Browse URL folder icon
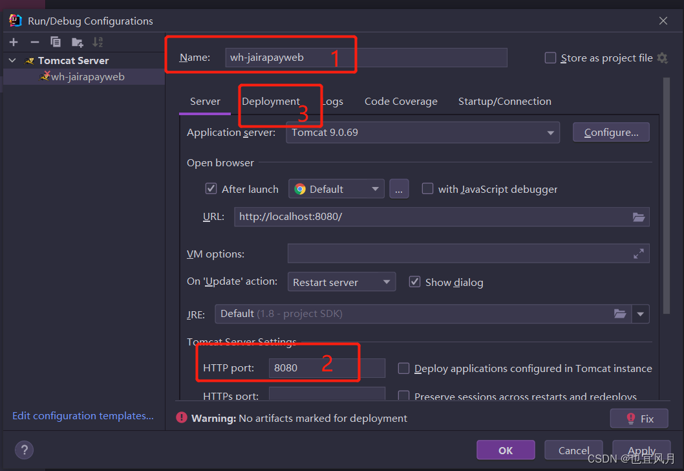The height and width of the screenshot is (471, 684). coord(639,217)
